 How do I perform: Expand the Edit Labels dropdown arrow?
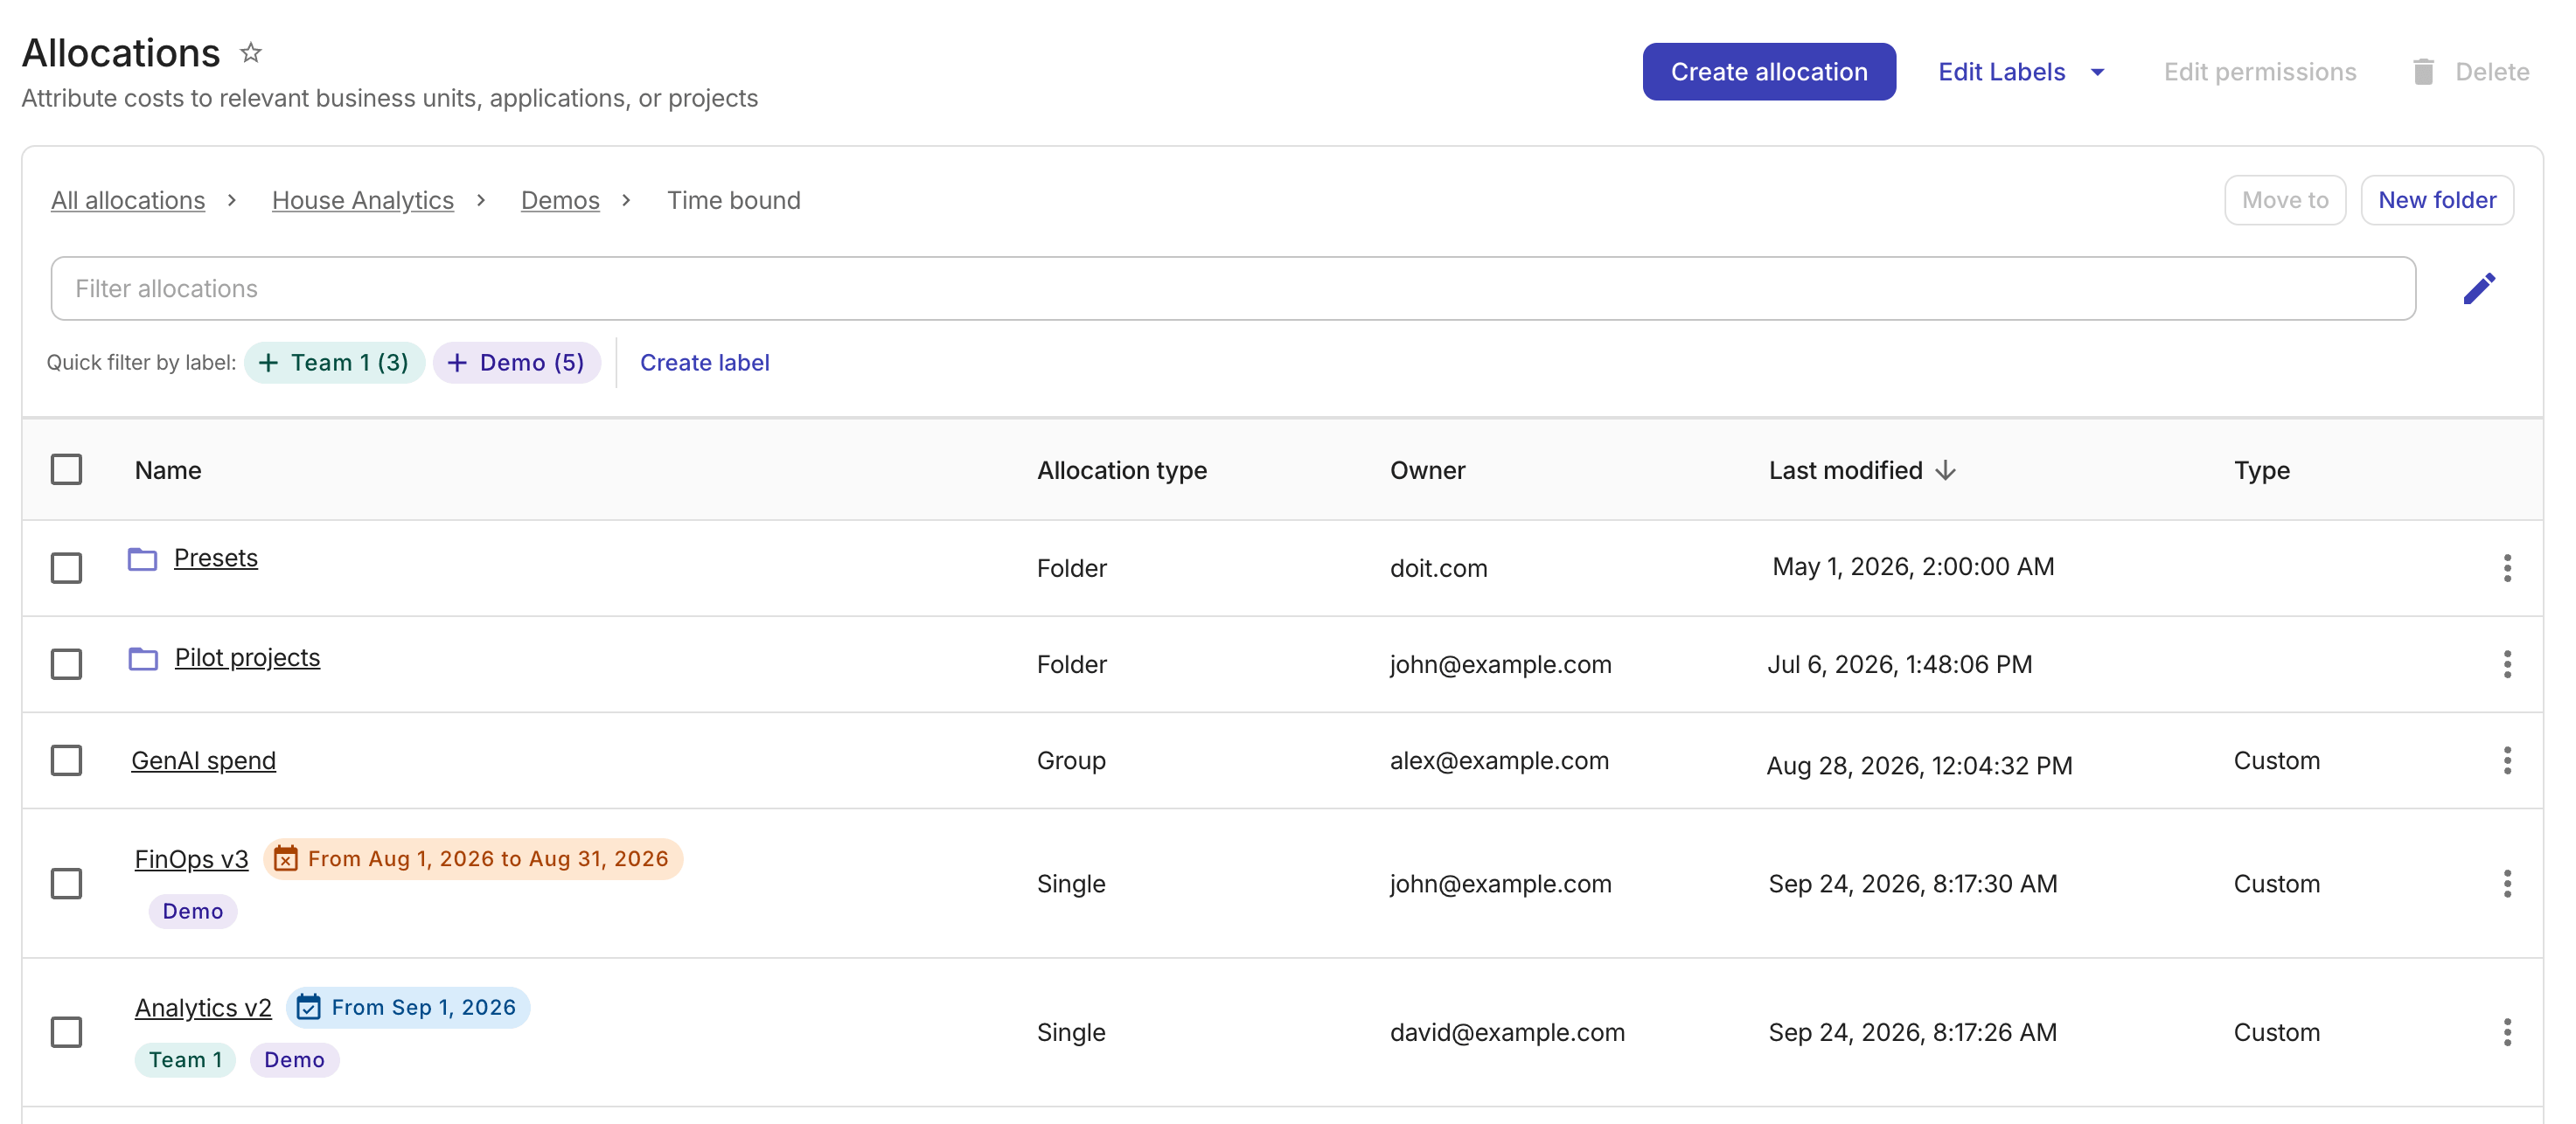pyautogui.click(x=2097, y=72)
